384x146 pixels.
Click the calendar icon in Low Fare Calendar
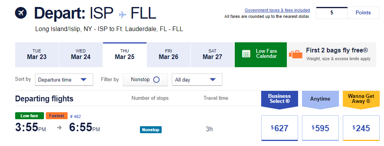[x=246, y=54]
